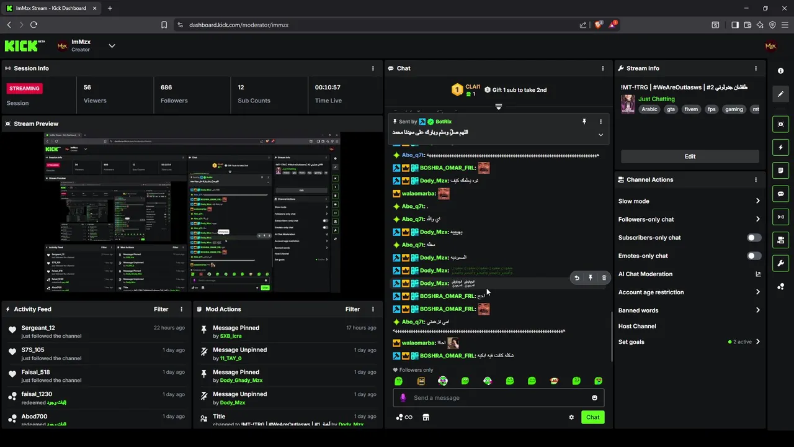Open Channel Actions three-dot menu
This screenshot has height=447, width=794.
coord(756,179)
